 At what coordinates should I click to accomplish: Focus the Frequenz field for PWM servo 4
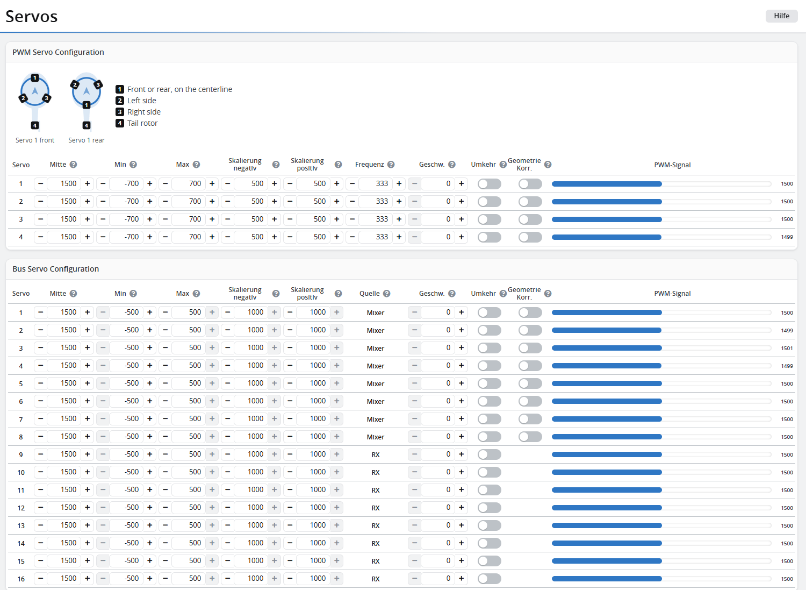[x=376, y=237]
